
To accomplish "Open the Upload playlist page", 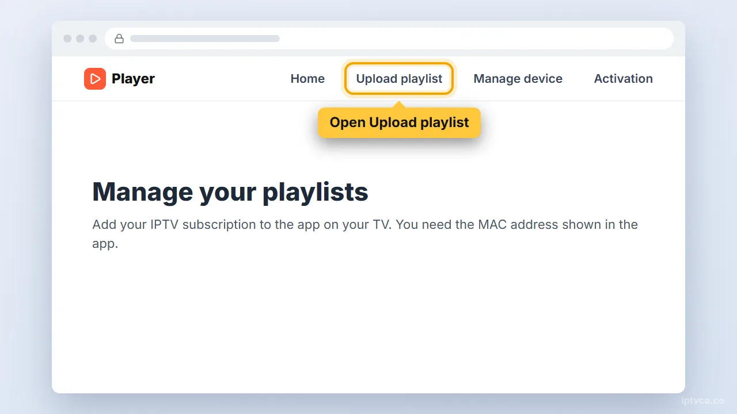I will (399, 79).
